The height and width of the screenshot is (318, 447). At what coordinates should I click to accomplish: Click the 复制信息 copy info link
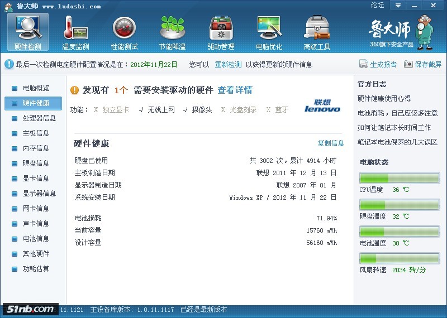(x=331, y=143)
